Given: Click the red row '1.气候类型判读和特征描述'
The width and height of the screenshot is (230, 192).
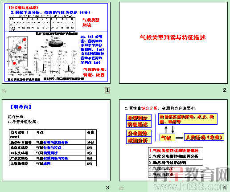Looking at the screenshot, I should (176, 151).
